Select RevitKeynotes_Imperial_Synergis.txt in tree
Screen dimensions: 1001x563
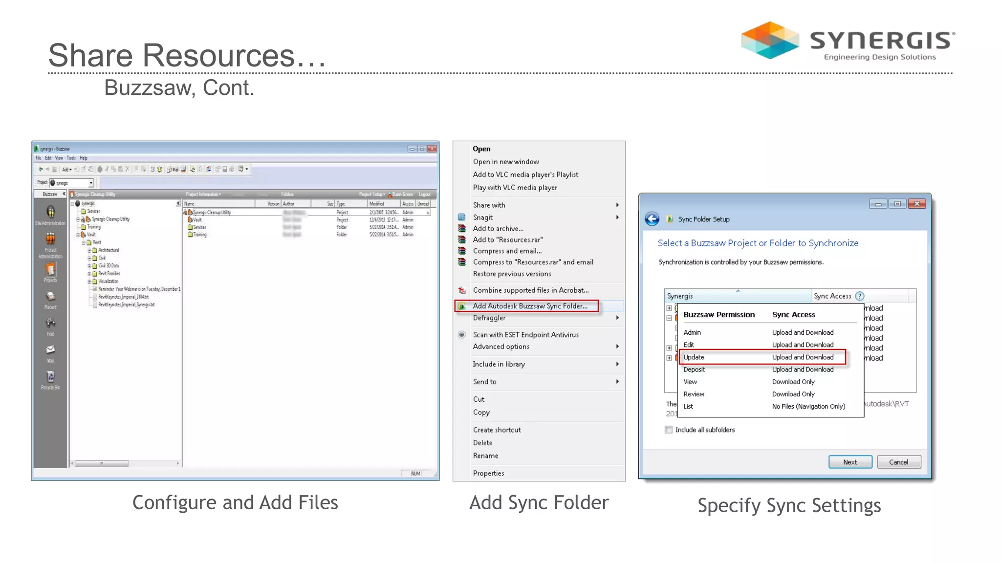click(x=126, y=305)
